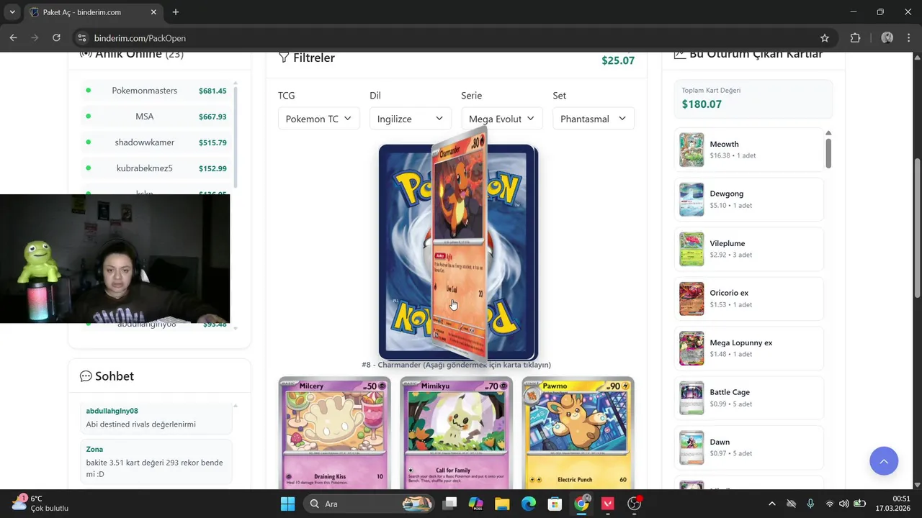Click the taskbar search box Ara
The width and height of the screenshot is (922, 518).
(x=368, y=504)
